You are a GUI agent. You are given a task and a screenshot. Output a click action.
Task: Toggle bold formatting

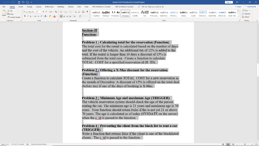(25, 16)
